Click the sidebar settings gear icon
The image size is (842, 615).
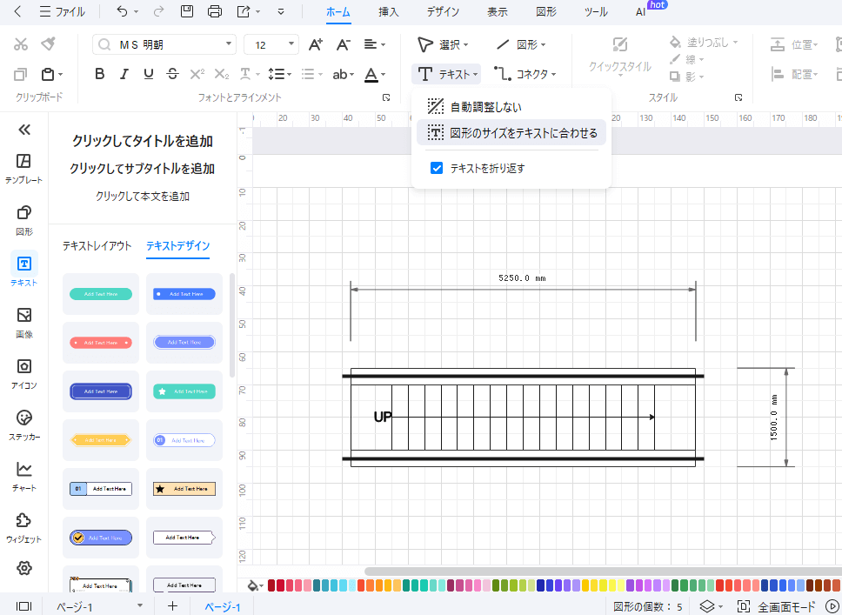pos(24,568)
